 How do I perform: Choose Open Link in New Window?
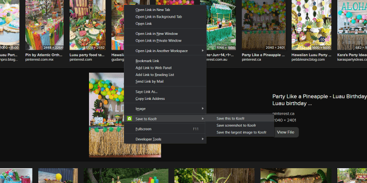165,33
